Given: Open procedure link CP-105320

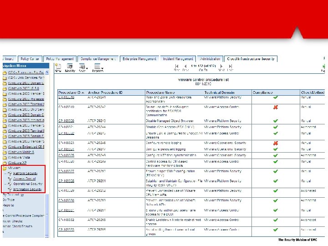Looking at the screenshot, I should click(67, 121).
